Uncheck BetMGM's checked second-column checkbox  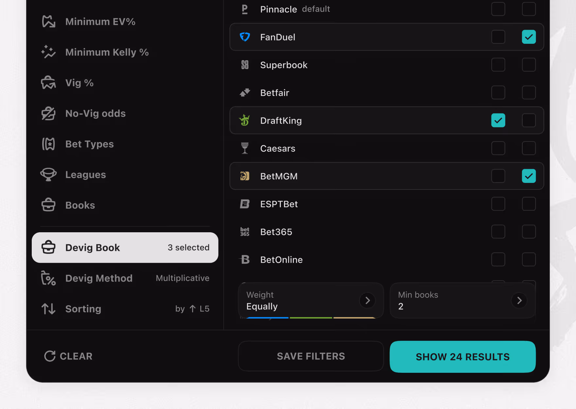click(x=529, y=176)
